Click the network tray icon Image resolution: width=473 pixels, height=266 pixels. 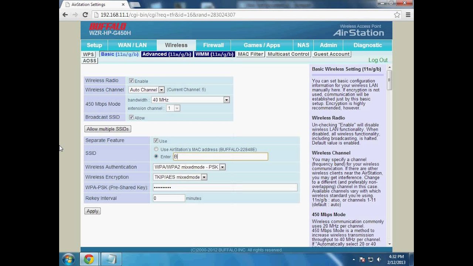pos(371,259)
